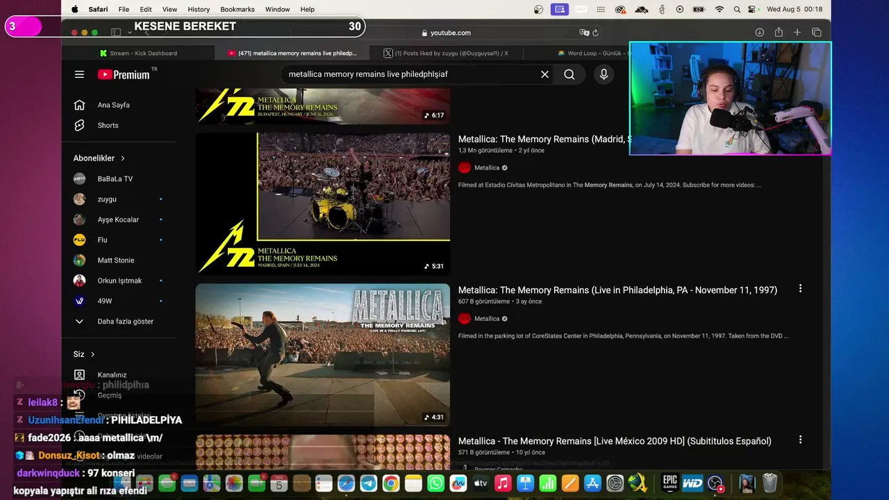Open Telegram from the Dock
This screenshot has width=889, height=500.
[368, 483]
